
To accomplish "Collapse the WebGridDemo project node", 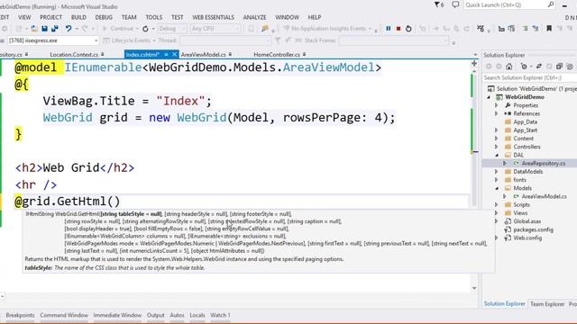I will click(x=489, y=97).
